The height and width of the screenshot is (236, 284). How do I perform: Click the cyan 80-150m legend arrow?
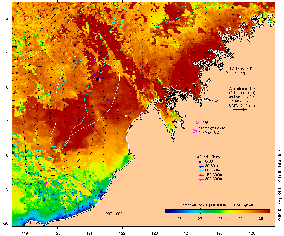coord(201,171)
